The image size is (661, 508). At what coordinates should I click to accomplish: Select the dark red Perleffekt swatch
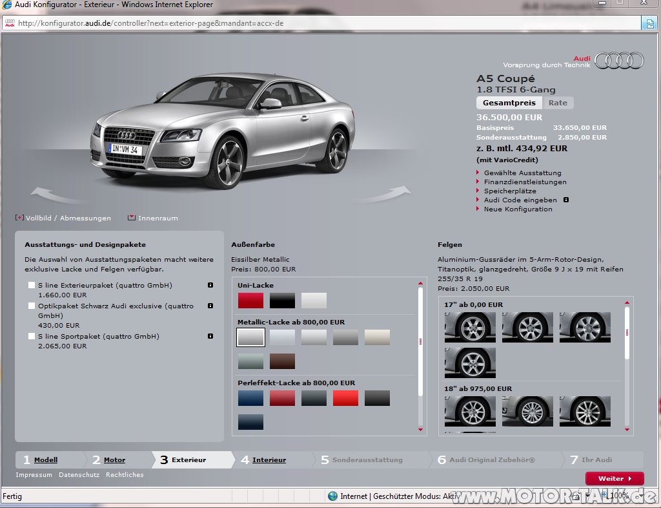coord(282,398)
